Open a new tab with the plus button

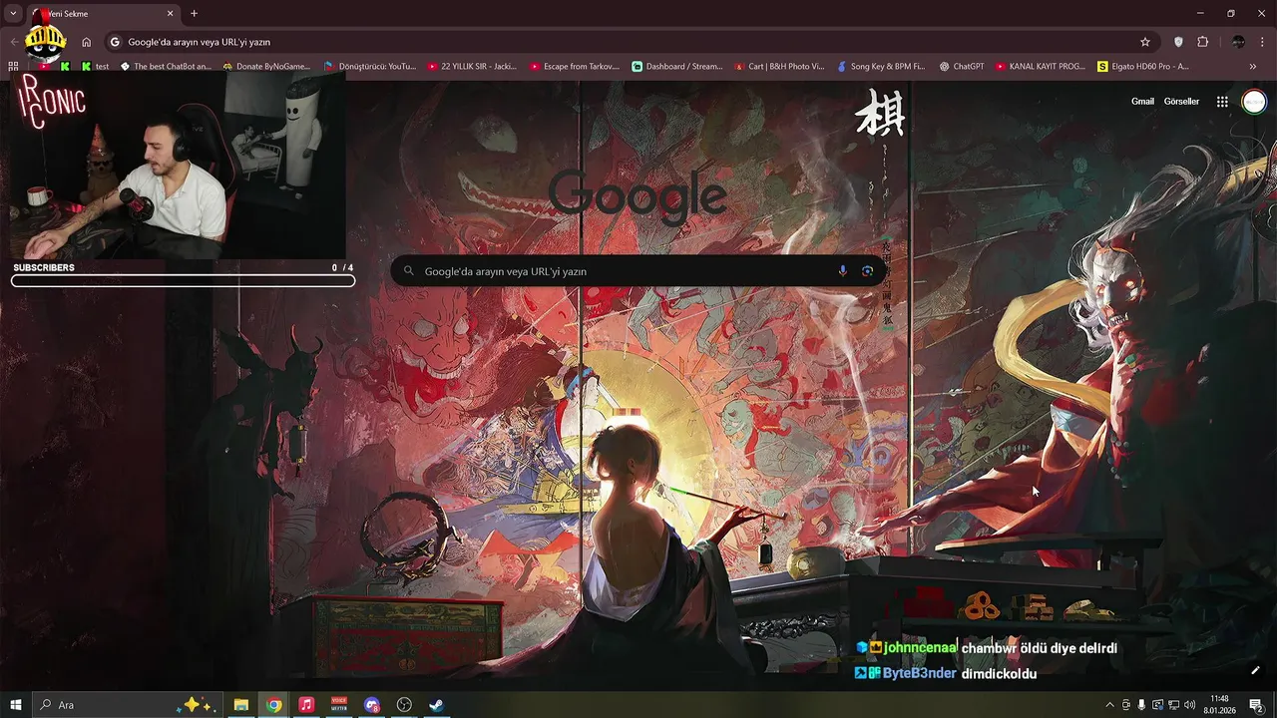coord(194,14)
